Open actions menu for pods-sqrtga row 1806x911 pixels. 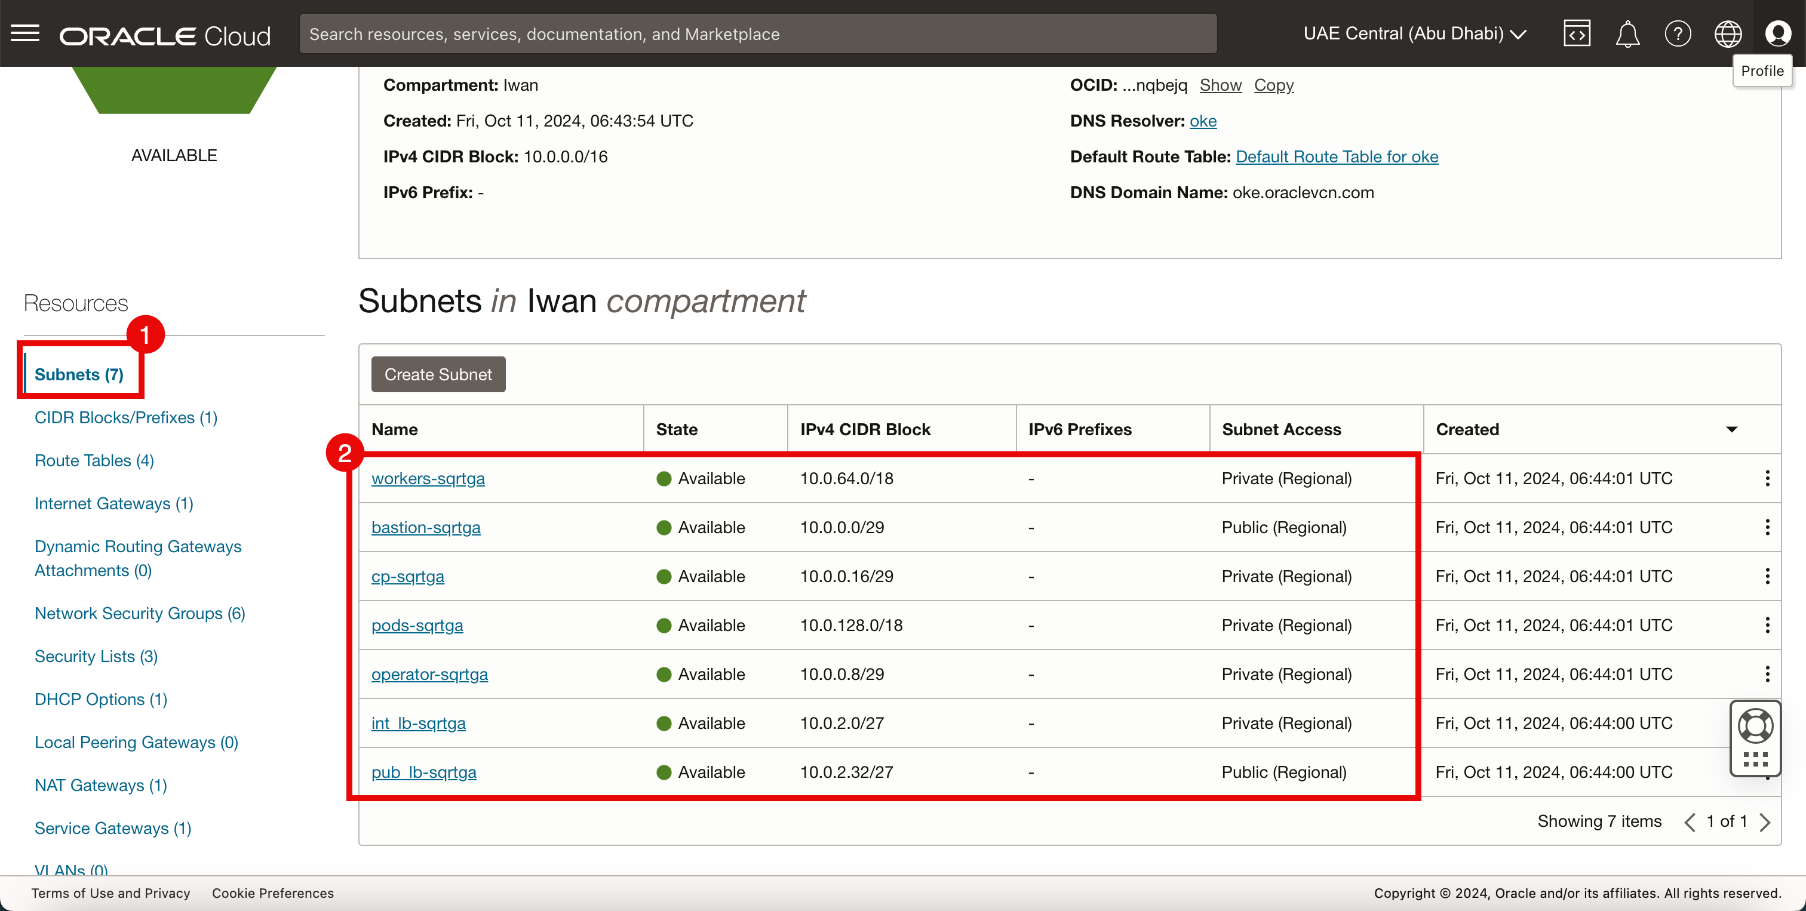[1767, 625]
